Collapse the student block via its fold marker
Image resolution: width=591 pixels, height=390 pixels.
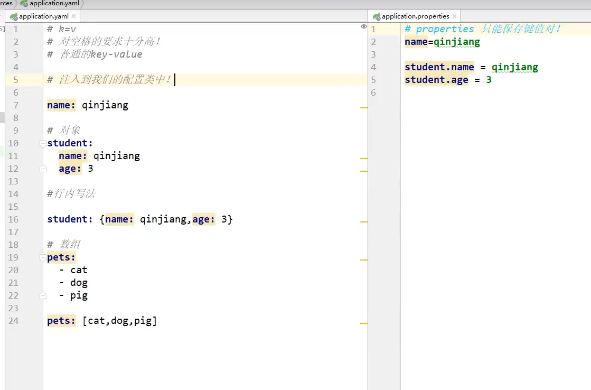(x=42, y=143)
